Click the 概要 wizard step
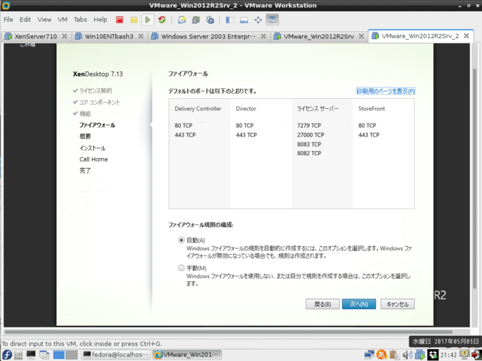This screenshot has width=482, height=361. tap(85, 136)
